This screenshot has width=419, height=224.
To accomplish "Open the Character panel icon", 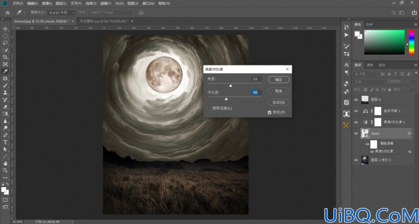I will (346, 65).
